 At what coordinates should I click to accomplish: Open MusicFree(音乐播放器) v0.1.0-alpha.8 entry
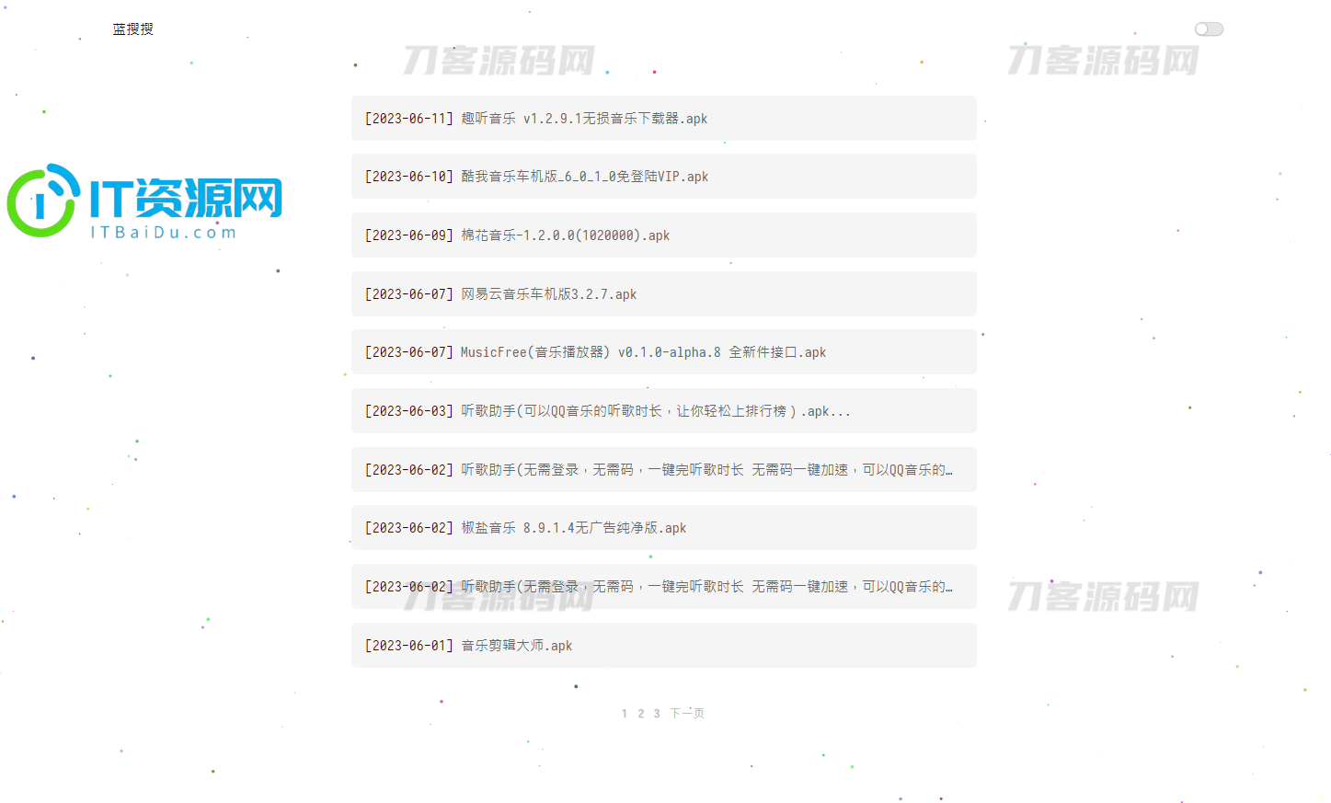pyautogui.click(x=664, y=352)
